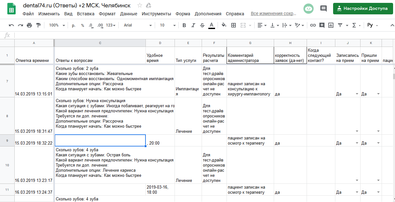This screenshot has height=202, width=395.
Task: Open the Дополнения menu
Action: click(208, 14)
